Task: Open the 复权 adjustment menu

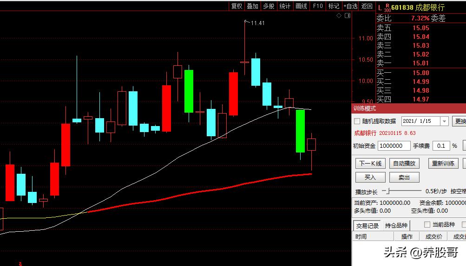Action: pos(236,6)
